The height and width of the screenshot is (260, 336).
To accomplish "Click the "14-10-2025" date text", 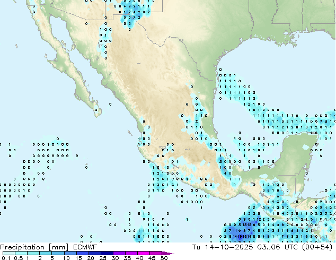I will point(229,247).
